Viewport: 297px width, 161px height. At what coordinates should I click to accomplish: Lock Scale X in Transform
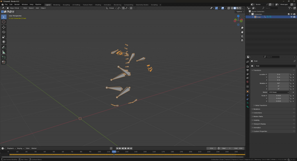pyautogui.click(x=290, y=96)
